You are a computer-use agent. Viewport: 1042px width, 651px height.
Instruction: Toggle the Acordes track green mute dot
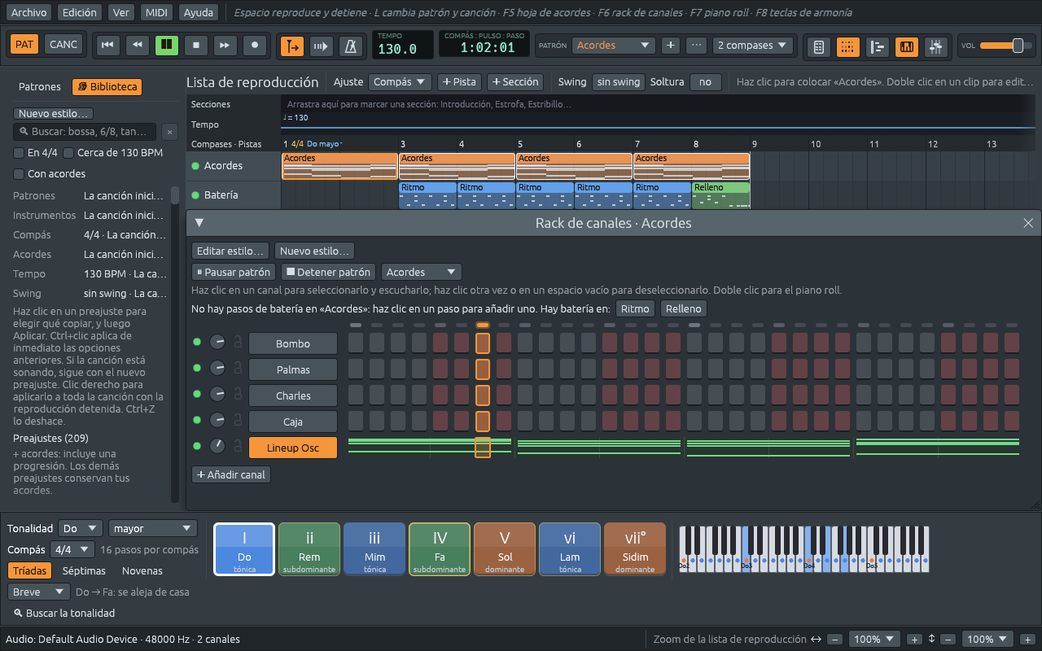195,166
